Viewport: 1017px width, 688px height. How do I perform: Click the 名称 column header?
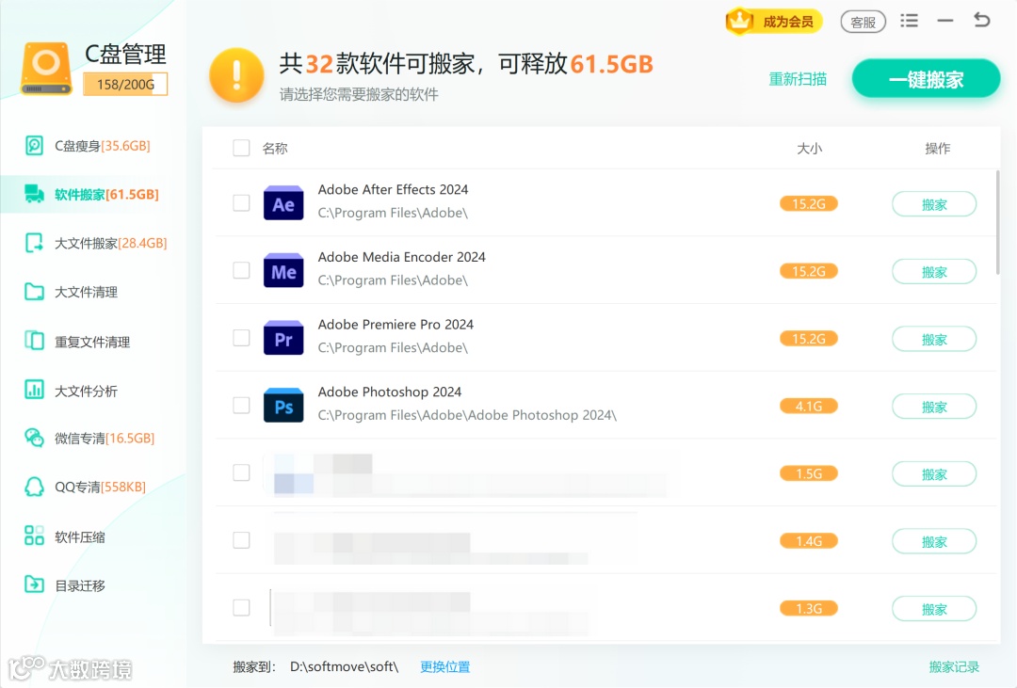(x=275, y=149)
